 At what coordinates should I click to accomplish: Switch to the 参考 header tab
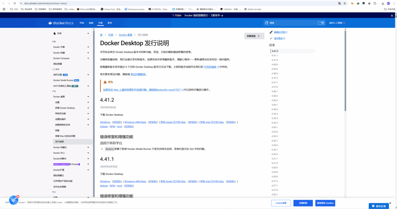pos(110,23)
